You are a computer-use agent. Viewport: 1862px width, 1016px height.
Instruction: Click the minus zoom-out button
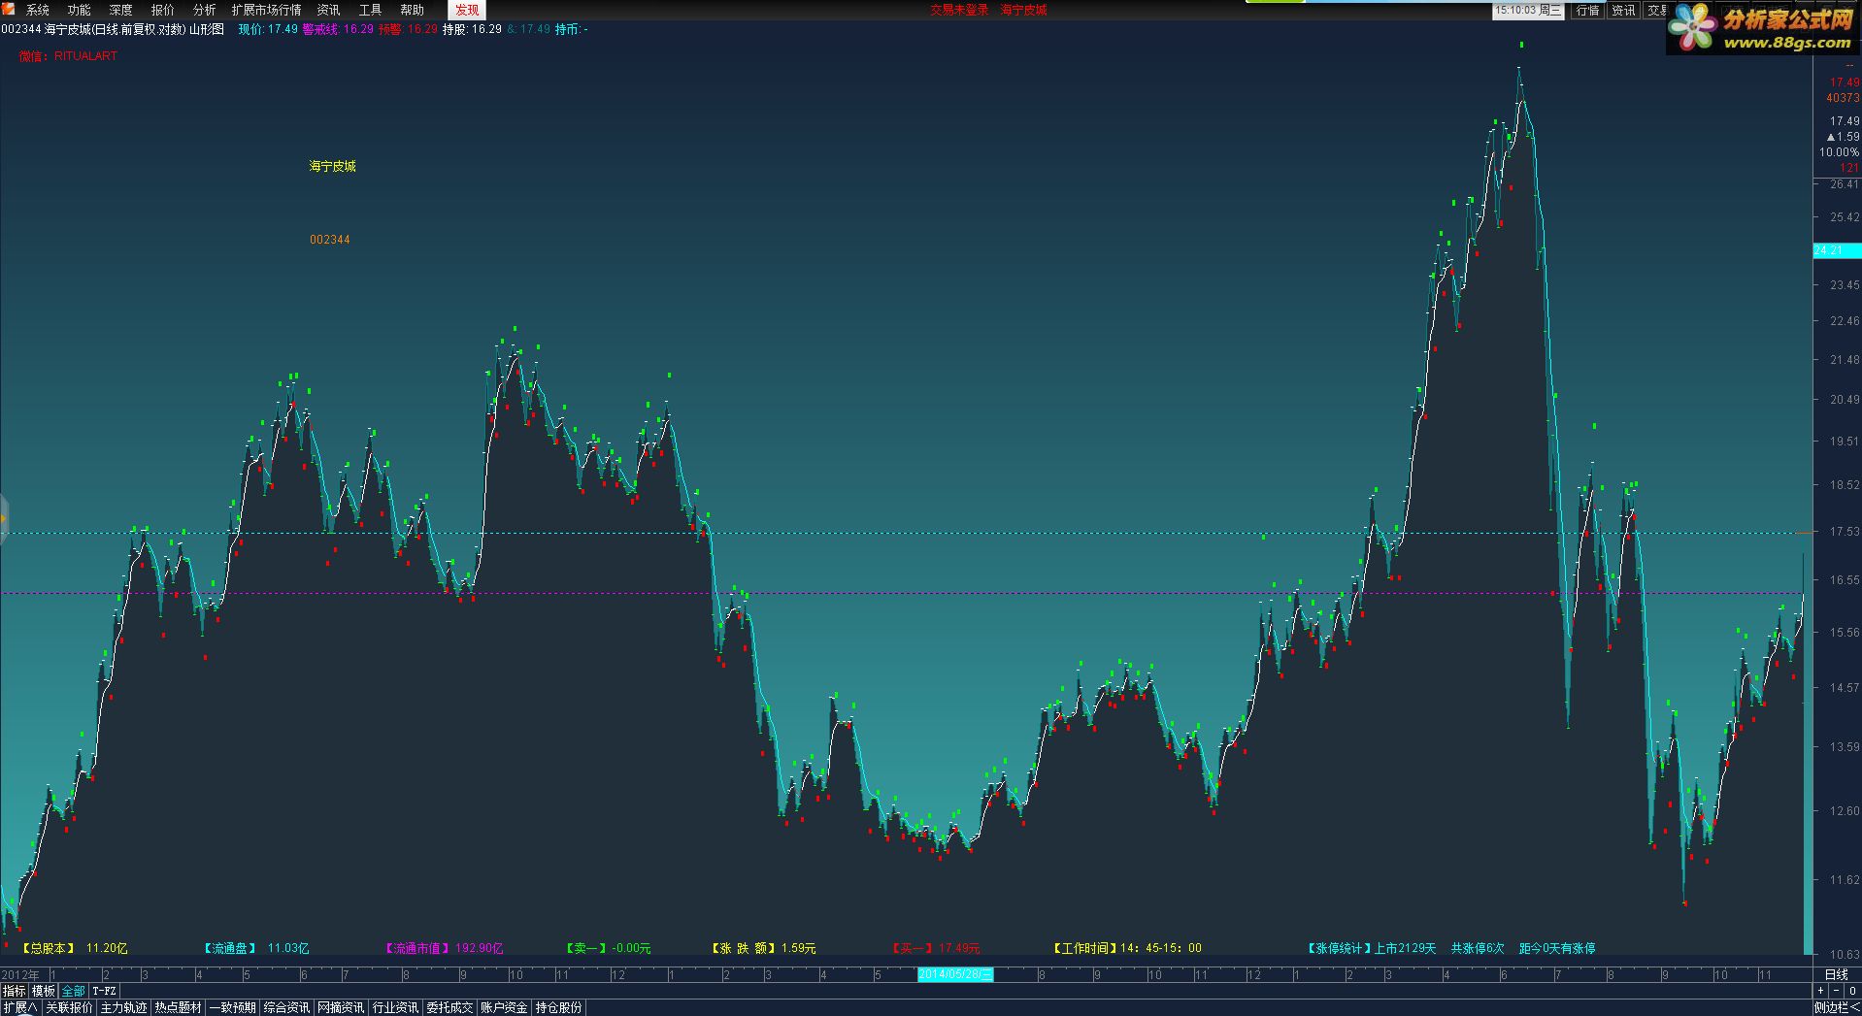[x=1836, y=991]
